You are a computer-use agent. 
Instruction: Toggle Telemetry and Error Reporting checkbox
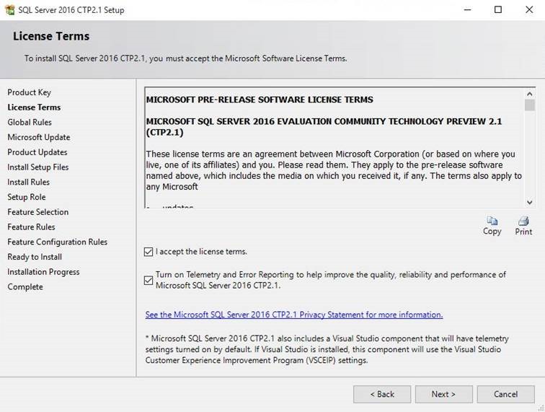pos(149,280)
